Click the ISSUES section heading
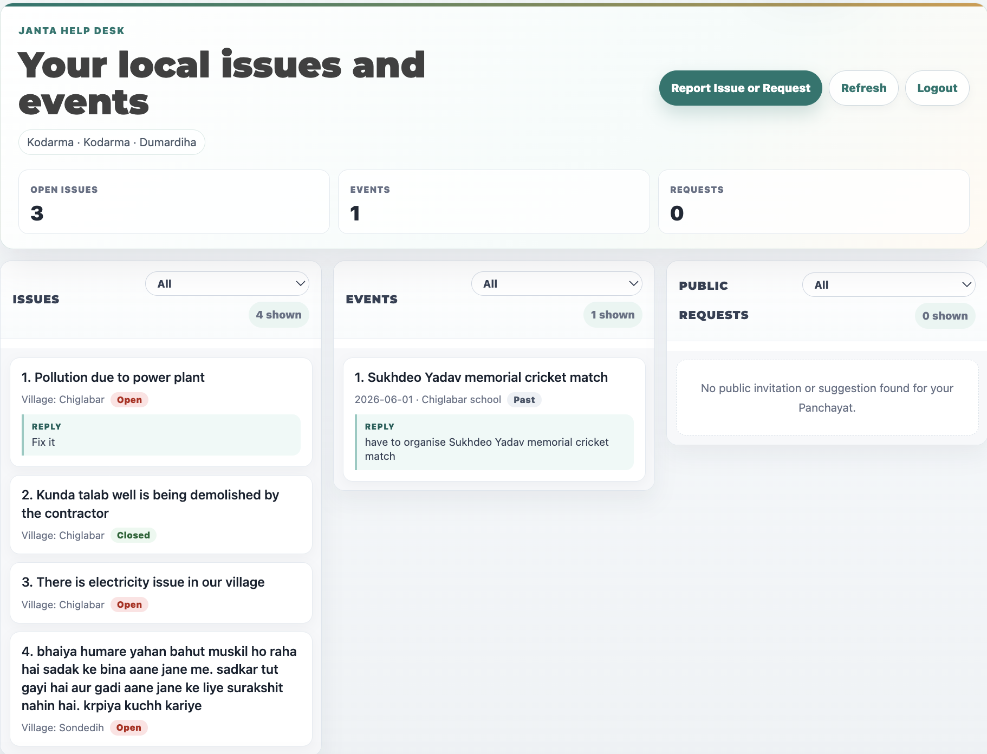The height and width of the screenshot is (754, 987). coord(36,299)
